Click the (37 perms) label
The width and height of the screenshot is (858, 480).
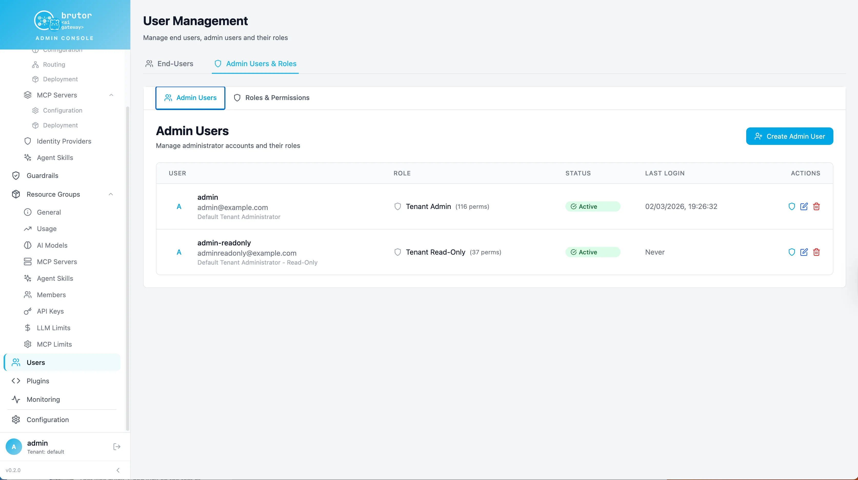(x=485, y=252)
